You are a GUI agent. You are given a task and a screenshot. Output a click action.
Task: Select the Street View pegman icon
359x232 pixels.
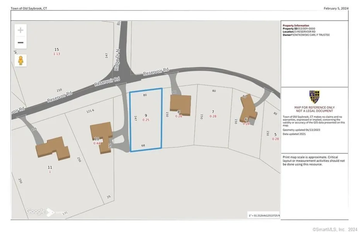coord(20,60)
